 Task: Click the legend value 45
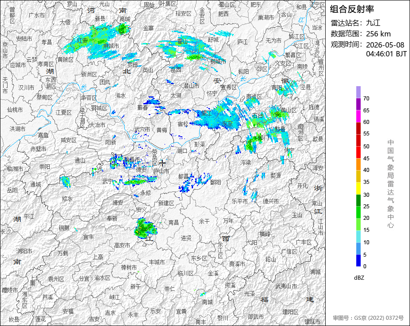(366, 158)
